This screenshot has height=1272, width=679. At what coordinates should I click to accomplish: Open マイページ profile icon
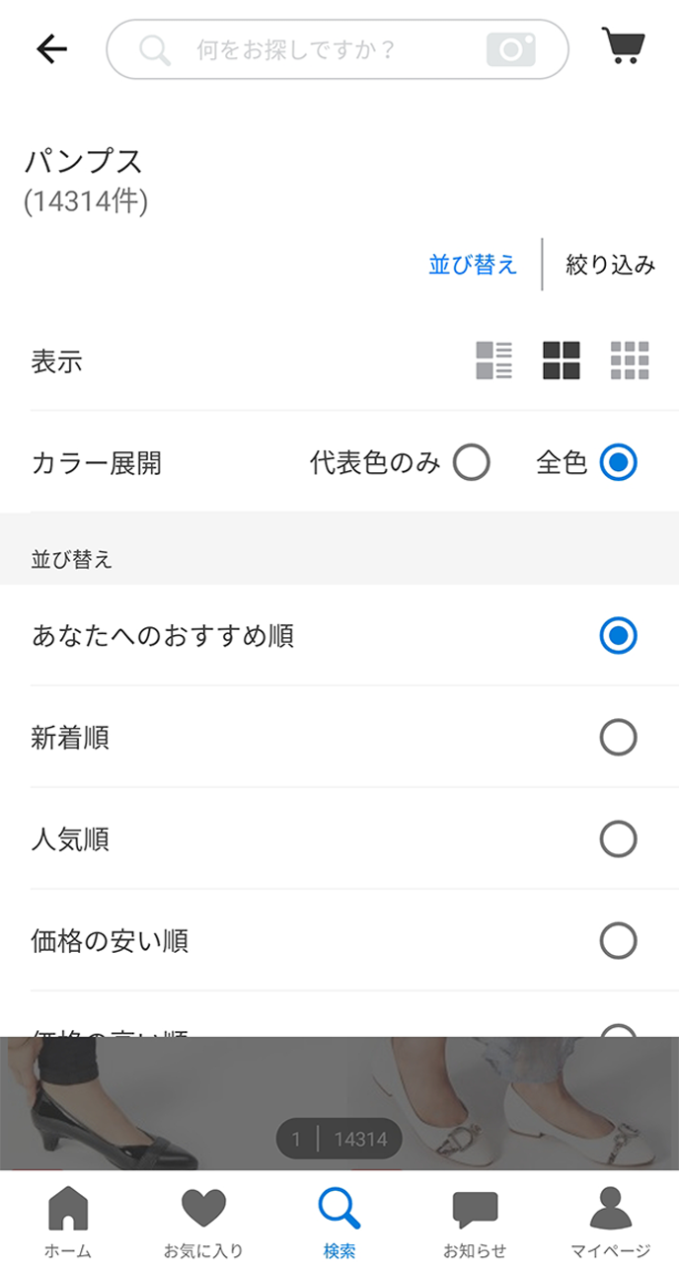coord(610,1222)
